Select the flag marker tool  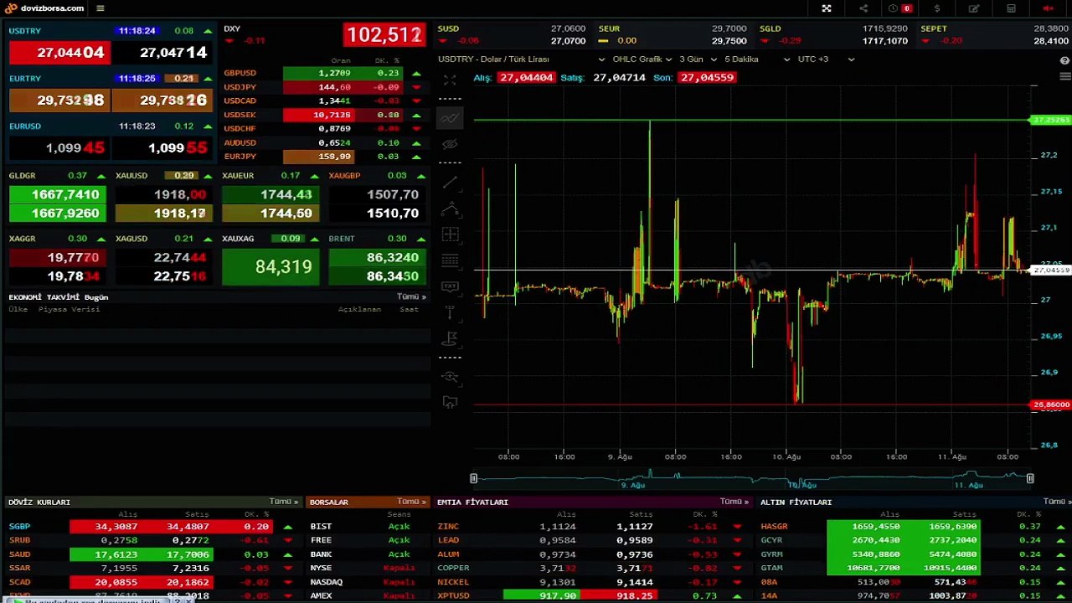pos(450,338)
